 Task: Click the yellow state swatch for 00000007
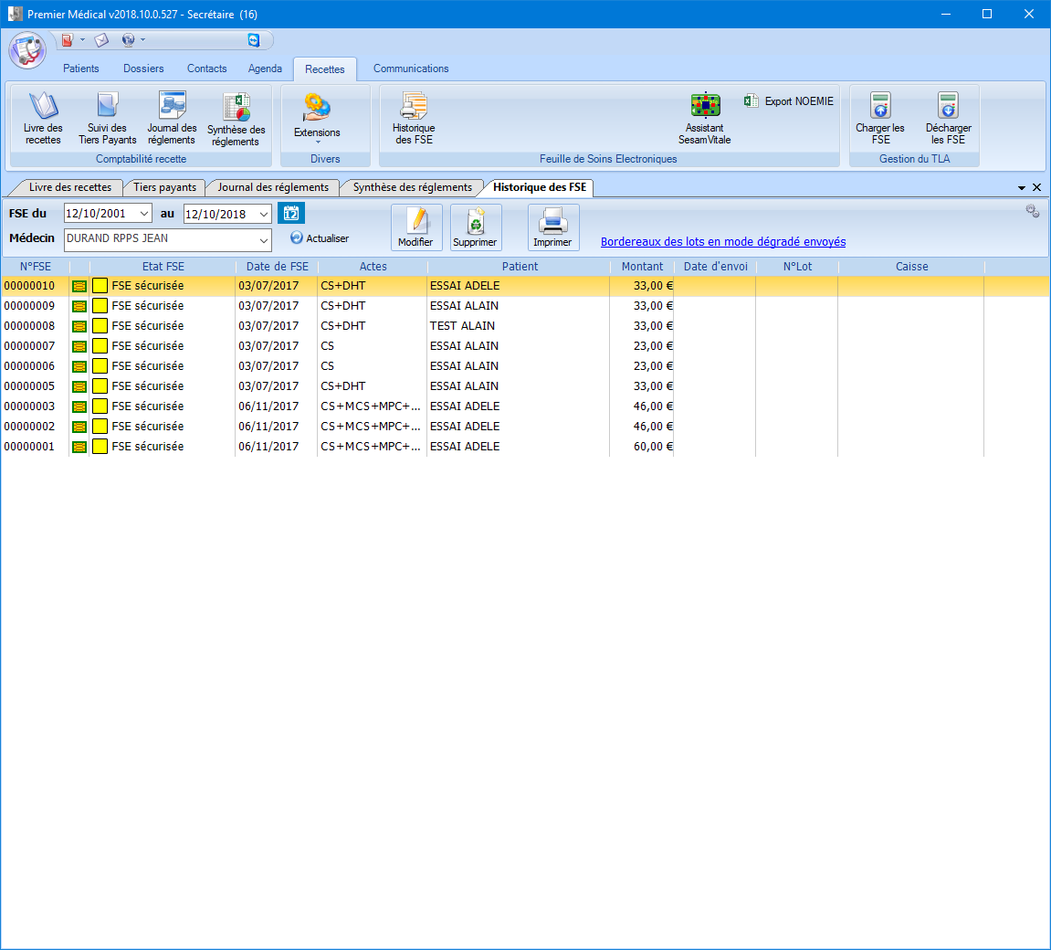coord(100,346)
